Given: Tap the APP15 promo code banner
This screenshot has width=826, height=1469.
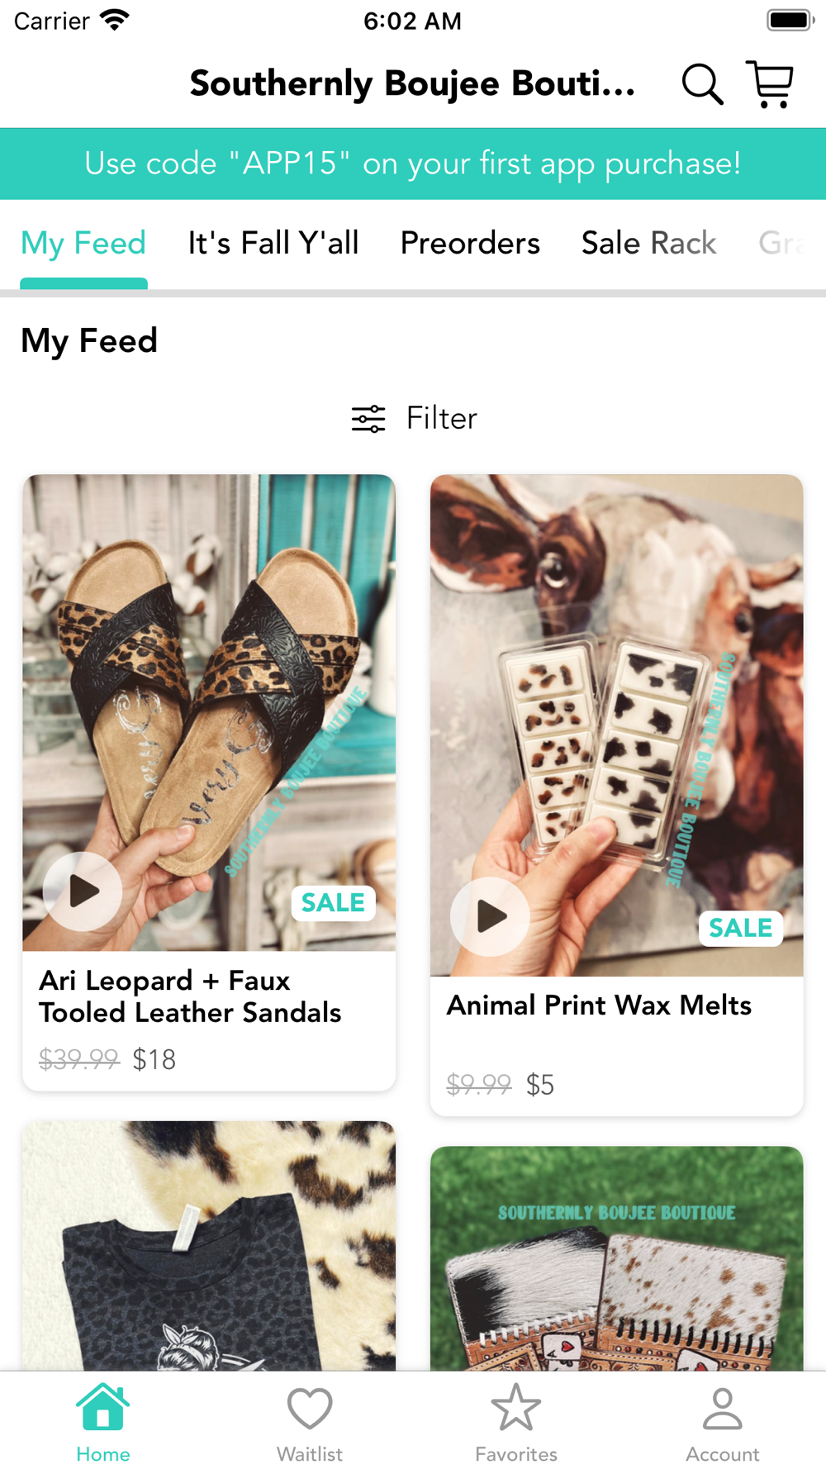Looking at the screenshot, I should (x=413, y=164).
